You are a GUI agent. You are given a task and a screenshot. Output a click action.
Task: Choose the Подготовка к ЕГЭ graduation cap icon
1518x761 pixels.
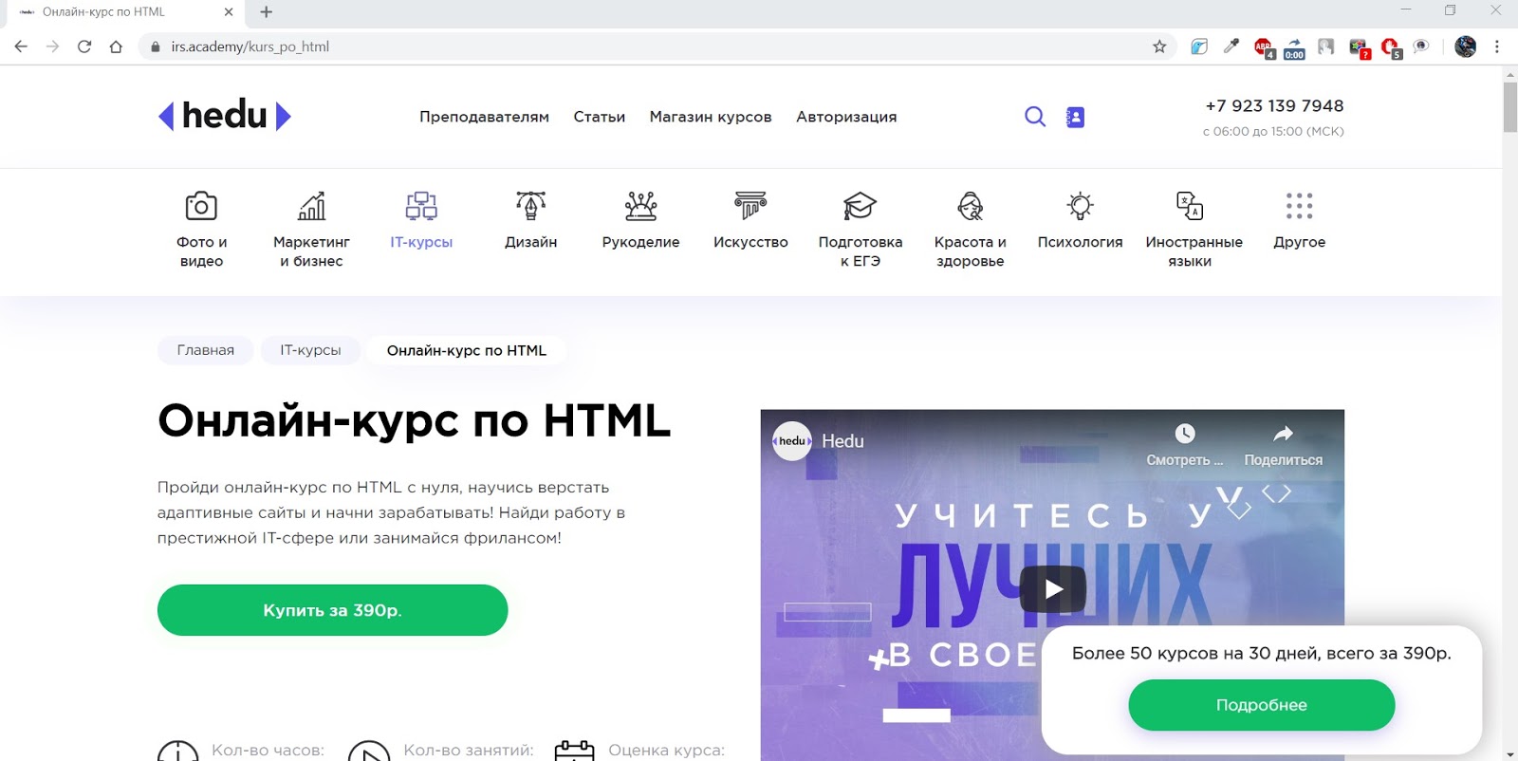[861, 206]
